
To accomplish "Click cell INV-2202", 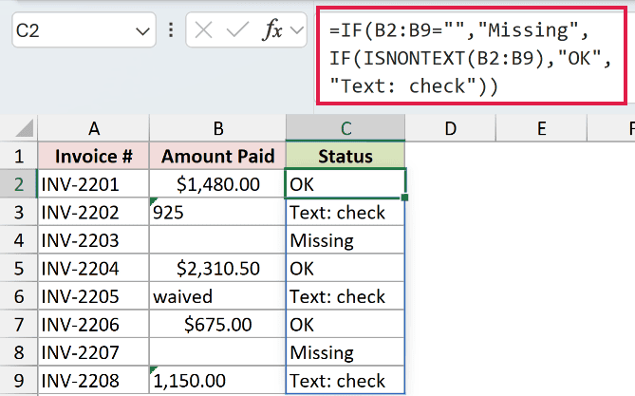I will (x=94, y=212).
